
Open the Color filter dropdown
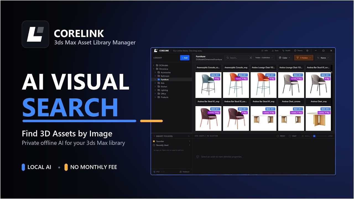[284, 58]
